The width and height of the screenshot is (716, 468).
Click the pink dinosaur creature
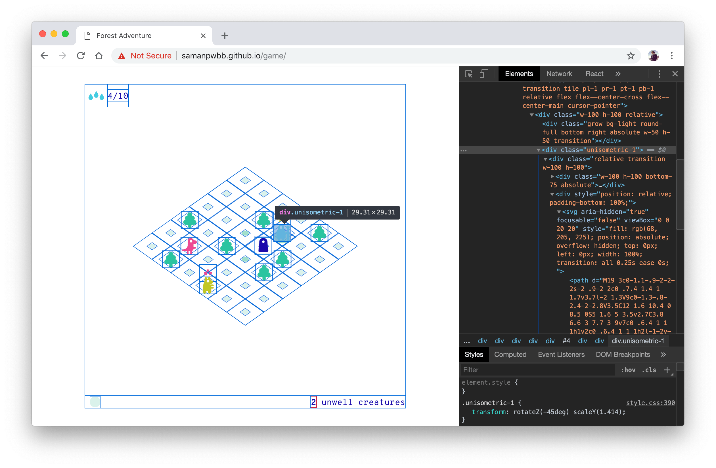190,246
